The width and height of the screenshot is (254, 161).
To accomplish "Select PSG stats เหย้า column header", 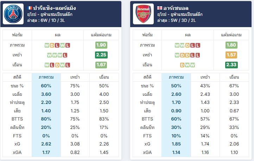I will (75, 77).
